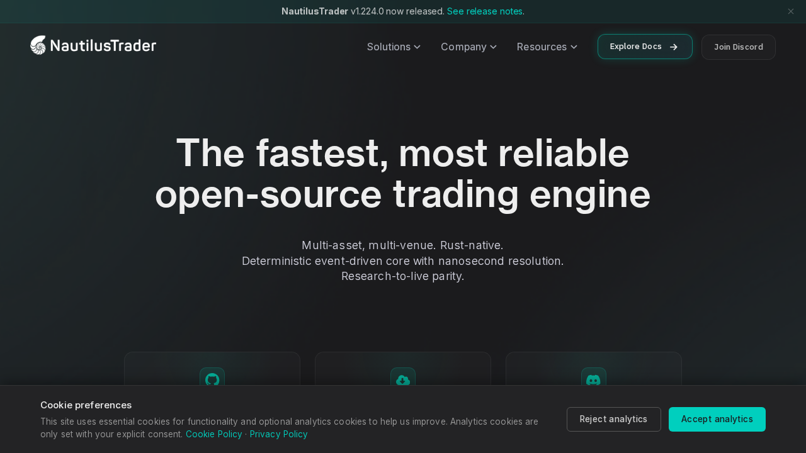
Task: Open the GitHub icon card
Action: click(x=212, y=379)
